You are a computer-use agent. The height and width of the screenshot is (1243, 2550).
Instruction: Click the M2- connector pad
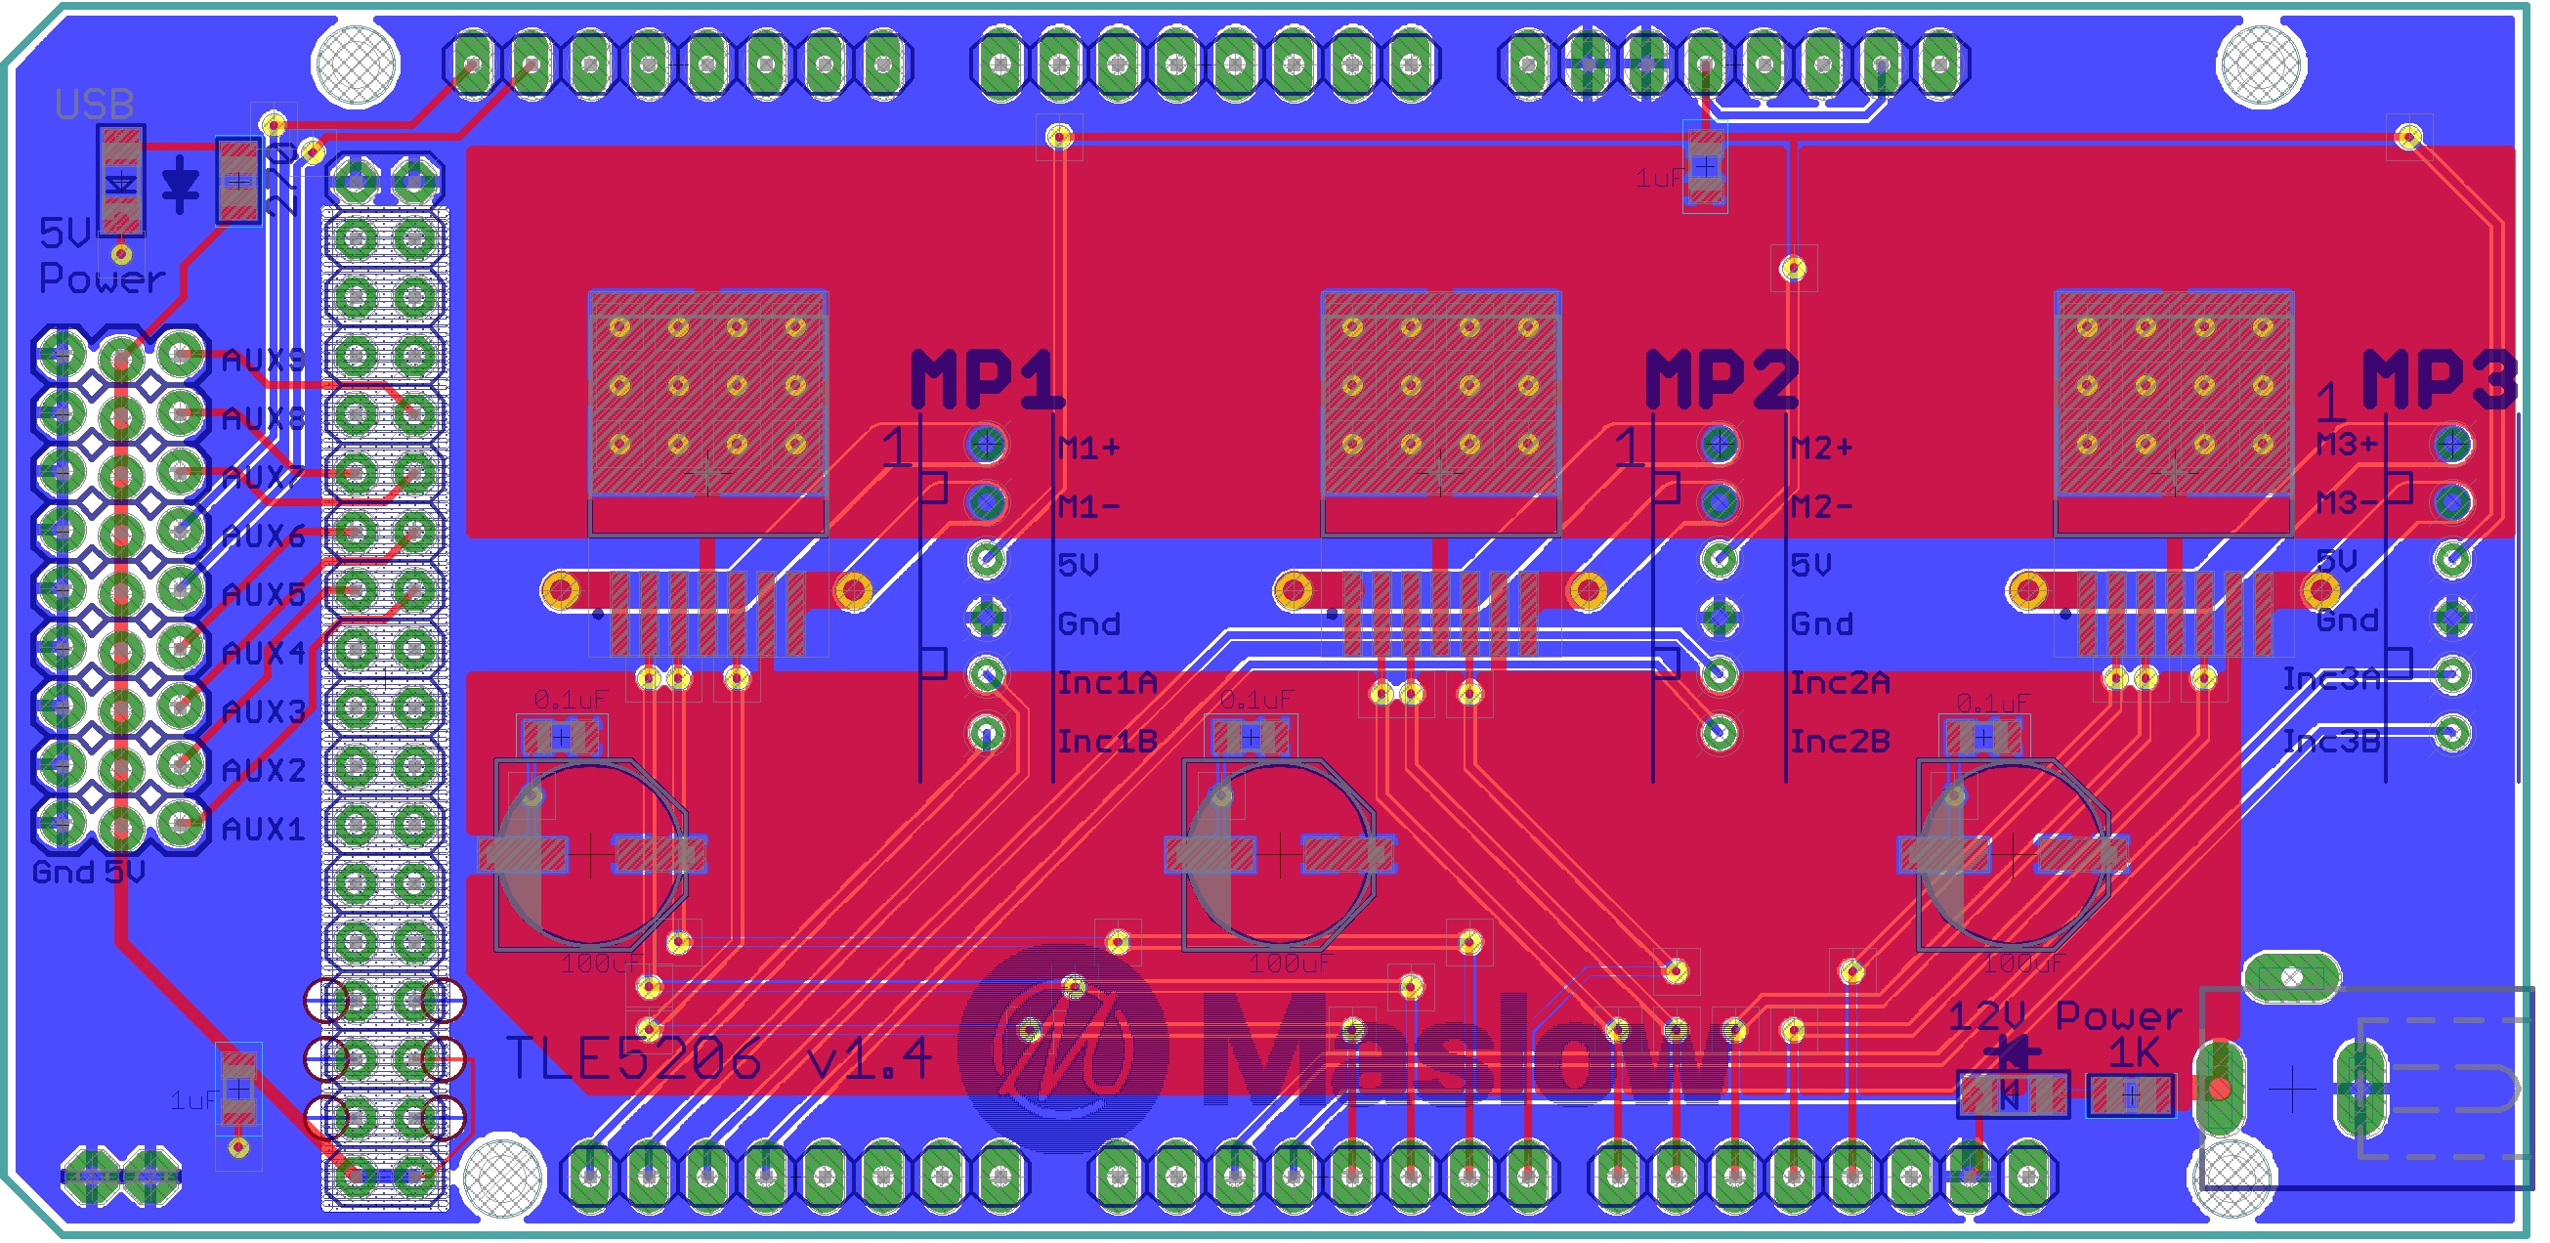coord(1720,503)
